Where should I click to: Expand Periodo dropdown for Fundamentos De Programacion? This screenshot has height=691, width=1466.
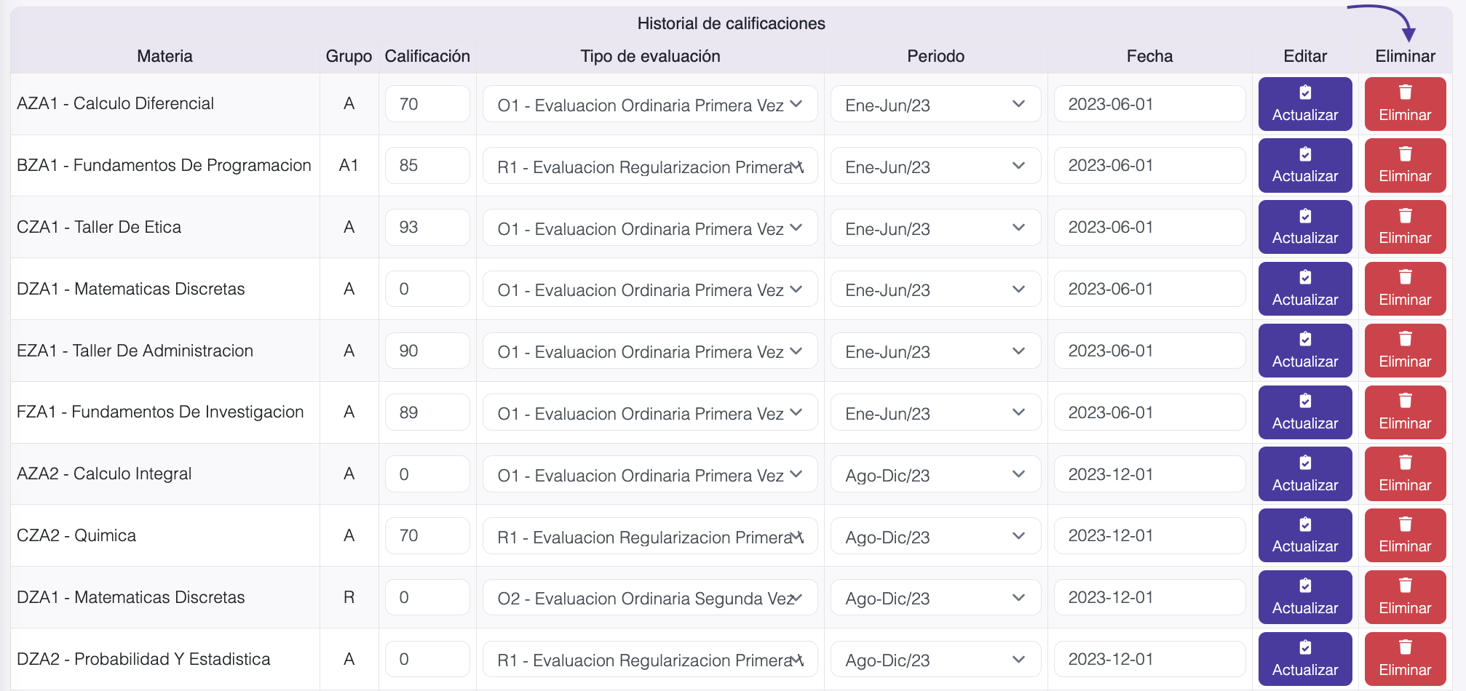click(x=935, y=167)
